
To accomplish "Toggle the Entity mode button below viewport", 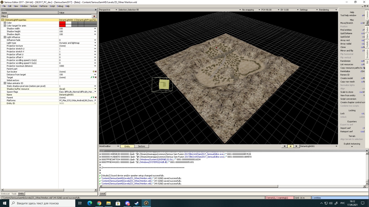I will pyautogui.click(x=127, y=146).
